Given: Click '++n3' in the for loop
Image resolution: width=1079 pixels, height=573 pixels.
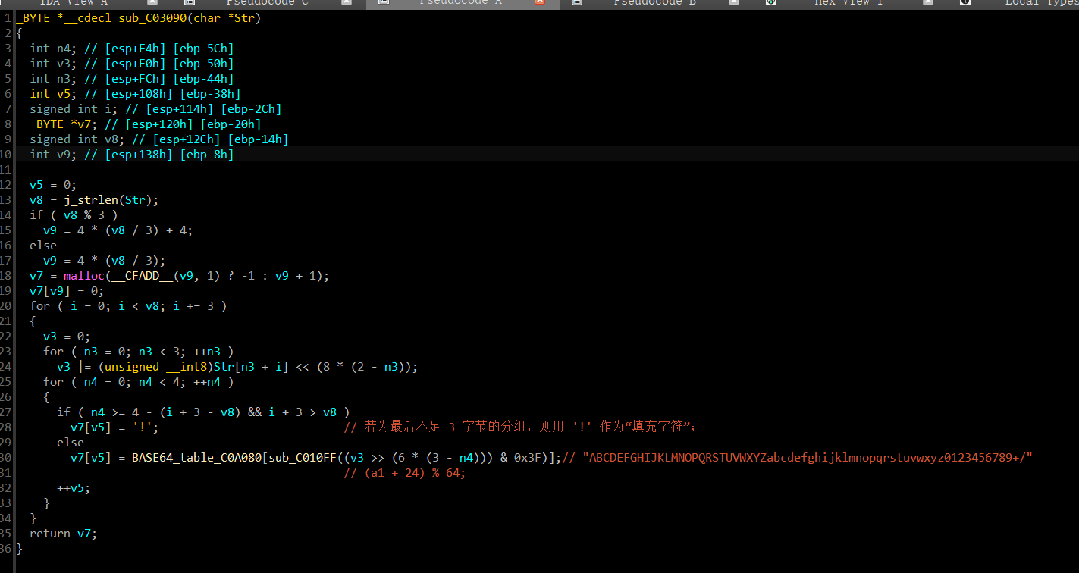Looking at the screenshot, I should (x=207, y=352).
